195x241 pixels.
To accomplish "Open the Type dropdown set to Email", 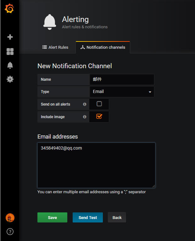I will point(122,92).
